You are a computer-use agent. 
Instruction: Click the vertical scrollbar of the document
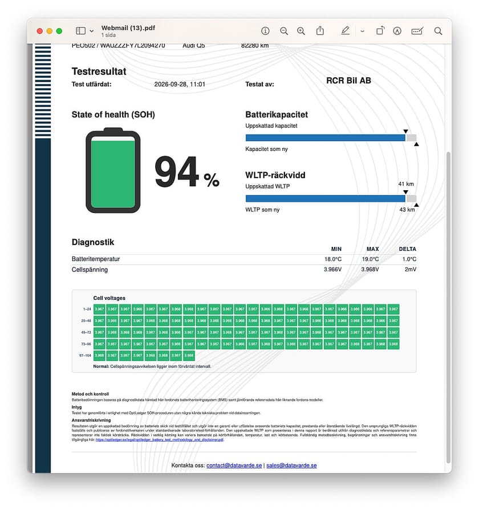pos(449,307)
